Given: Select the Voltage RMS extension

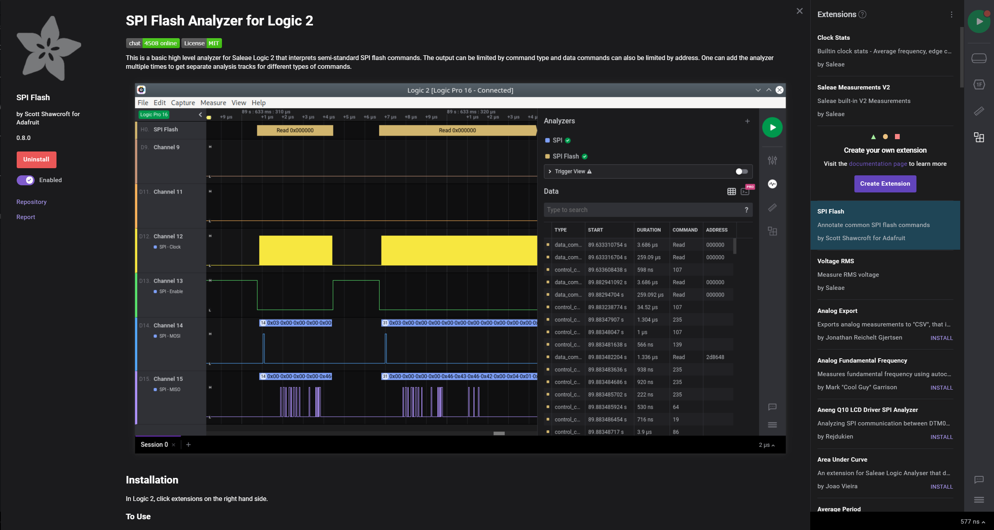Looking at the screenshot, I should 885,274.
